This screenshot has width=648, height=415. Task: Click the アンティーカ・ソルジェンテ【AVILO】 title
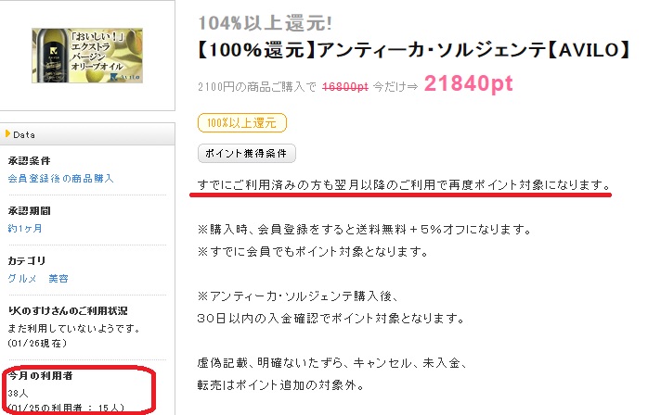[414, 50]
